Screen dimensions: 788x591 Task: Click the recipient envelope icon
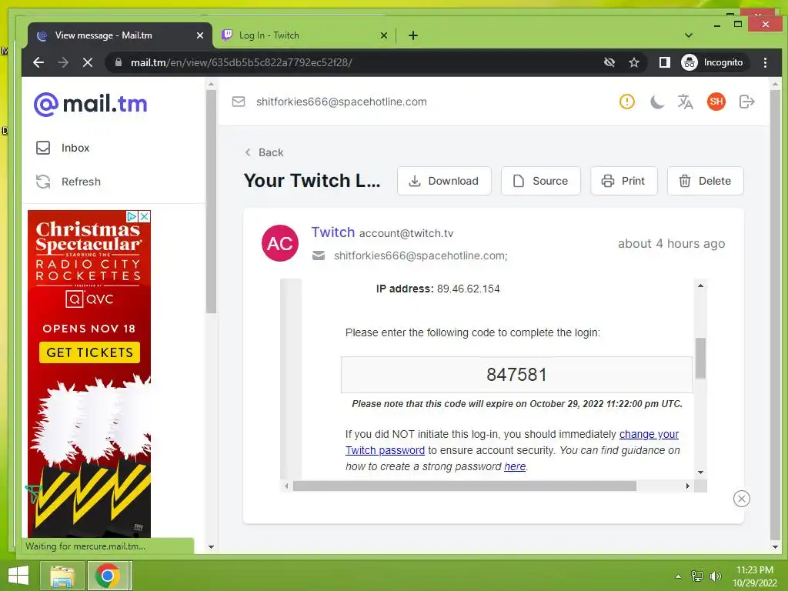319,255
